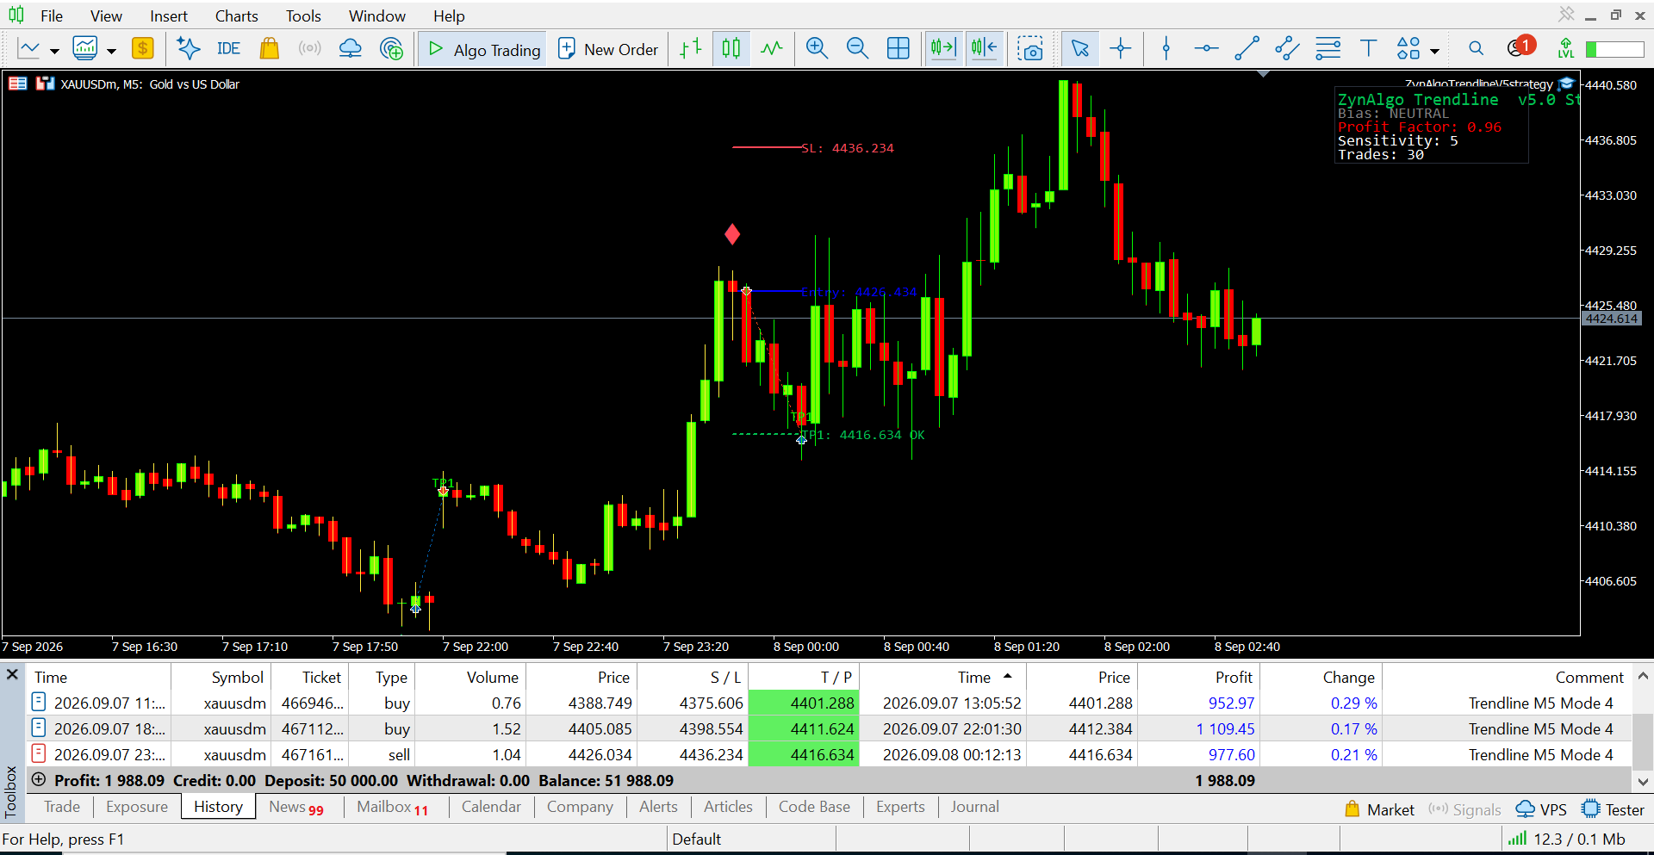Click the dollar sign trading icon
The width and height of the screenshot is (1654, 855).
pos(143,49)
